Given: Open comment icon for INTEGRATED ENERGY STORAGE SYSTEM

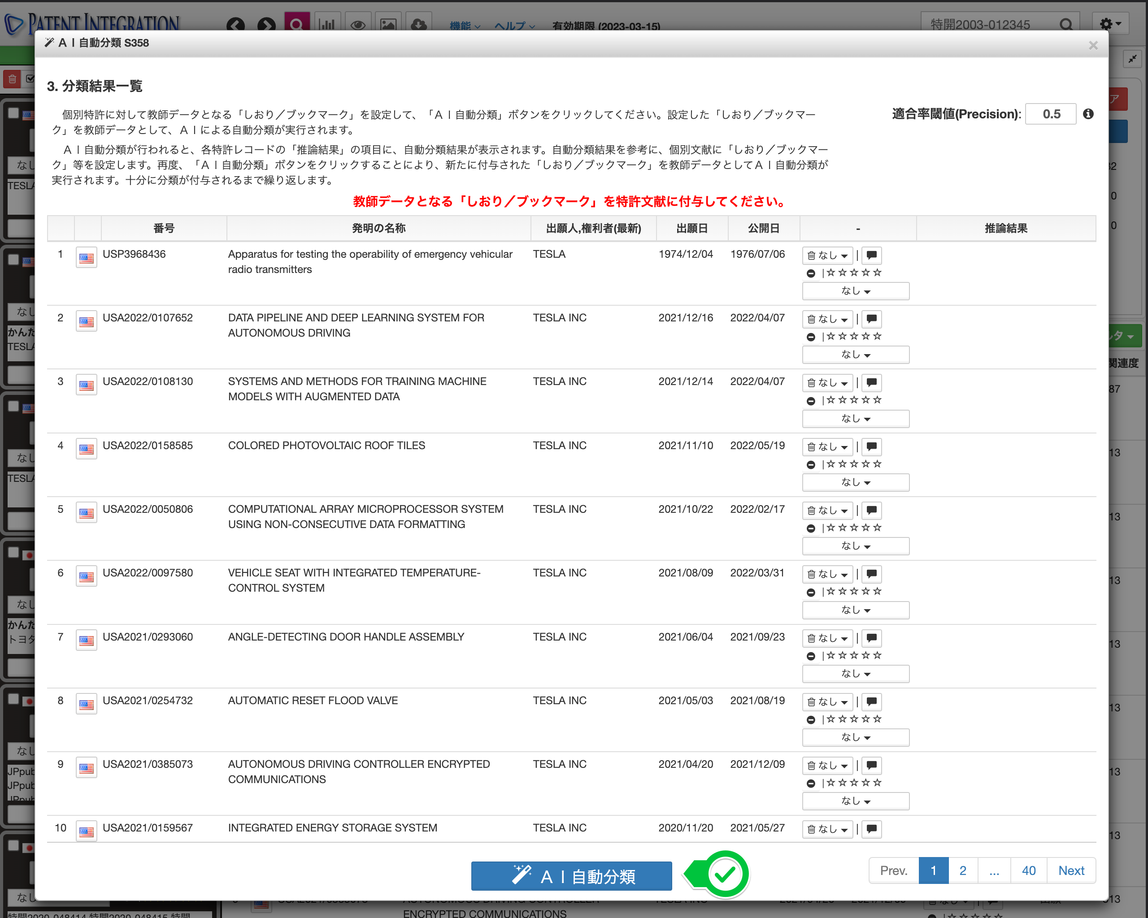Looking at the screenshot, I should pos(871,829).
